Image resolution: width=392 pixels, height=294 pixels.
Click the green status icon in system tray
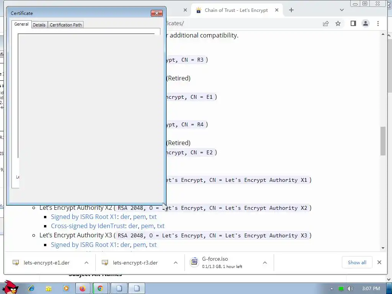[341, 289]
